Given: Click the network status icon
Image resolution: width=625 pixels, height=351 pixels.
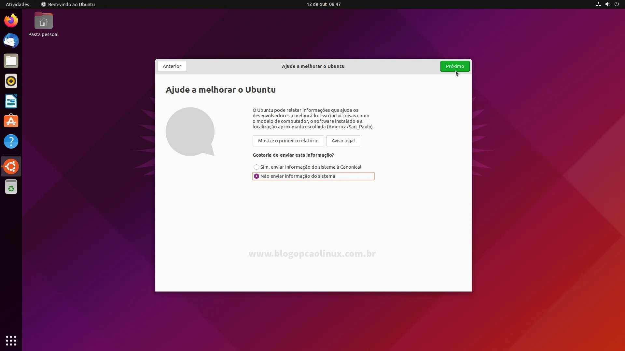Looking at the screenshot, I should point(598,4).
